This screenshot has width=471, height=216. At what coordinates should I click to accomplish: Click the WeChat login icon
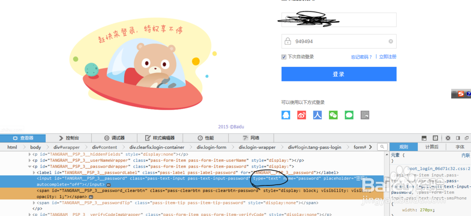pyautogui.click(x=333, y=115)
